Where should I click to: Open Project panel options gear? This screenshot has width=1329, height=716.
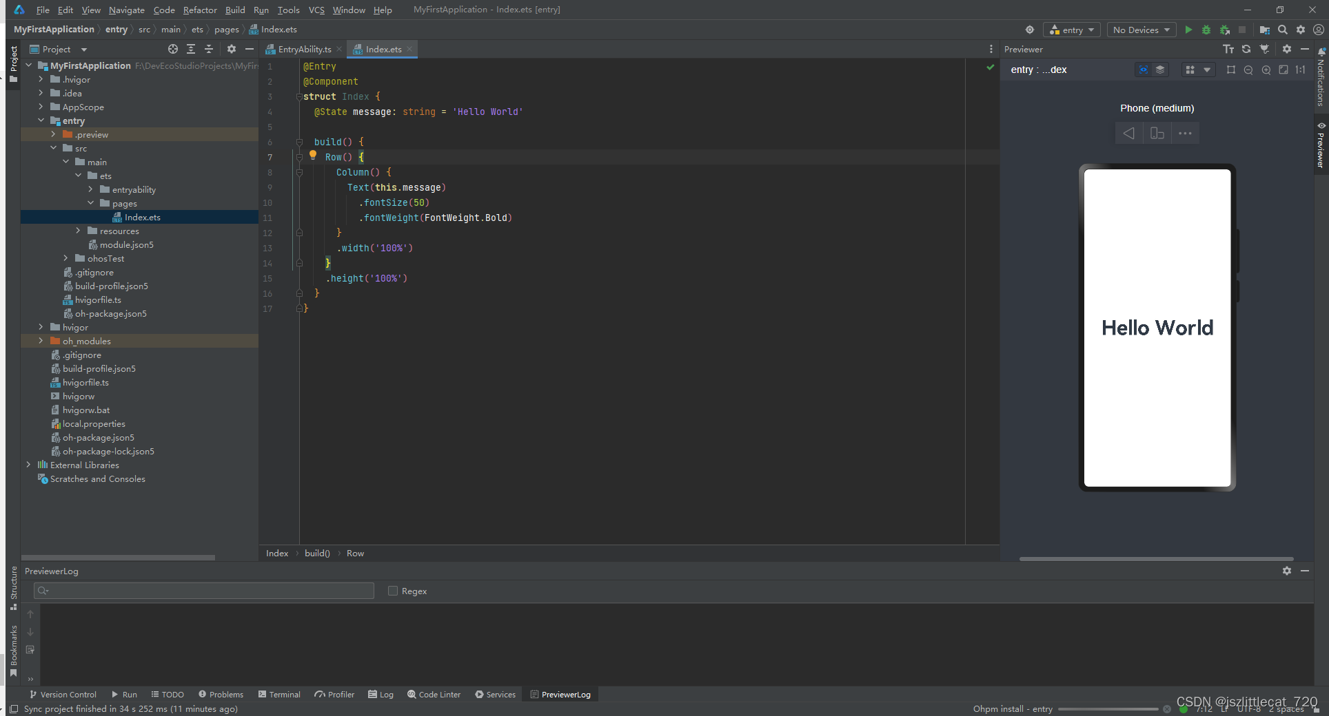click(232, 49)
